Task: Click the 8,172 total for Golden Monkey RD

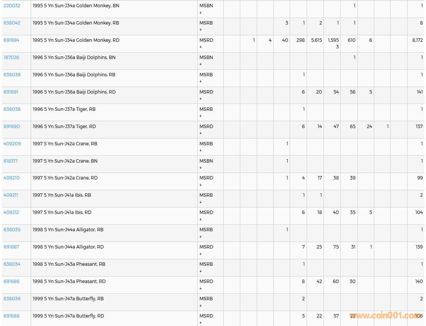Action: pos(417,40)
